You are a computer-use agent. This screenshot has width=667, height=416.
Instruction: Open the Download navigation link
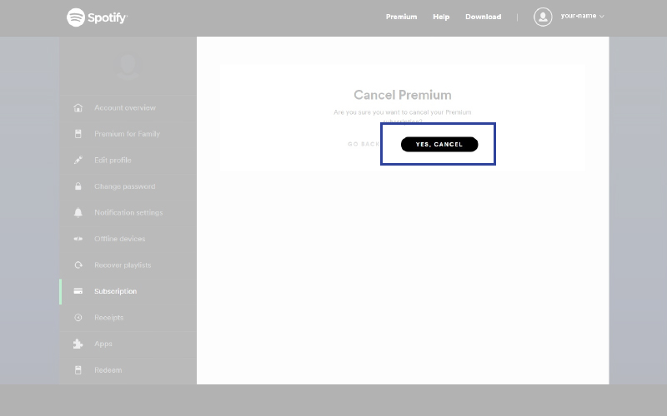[484, 17]
